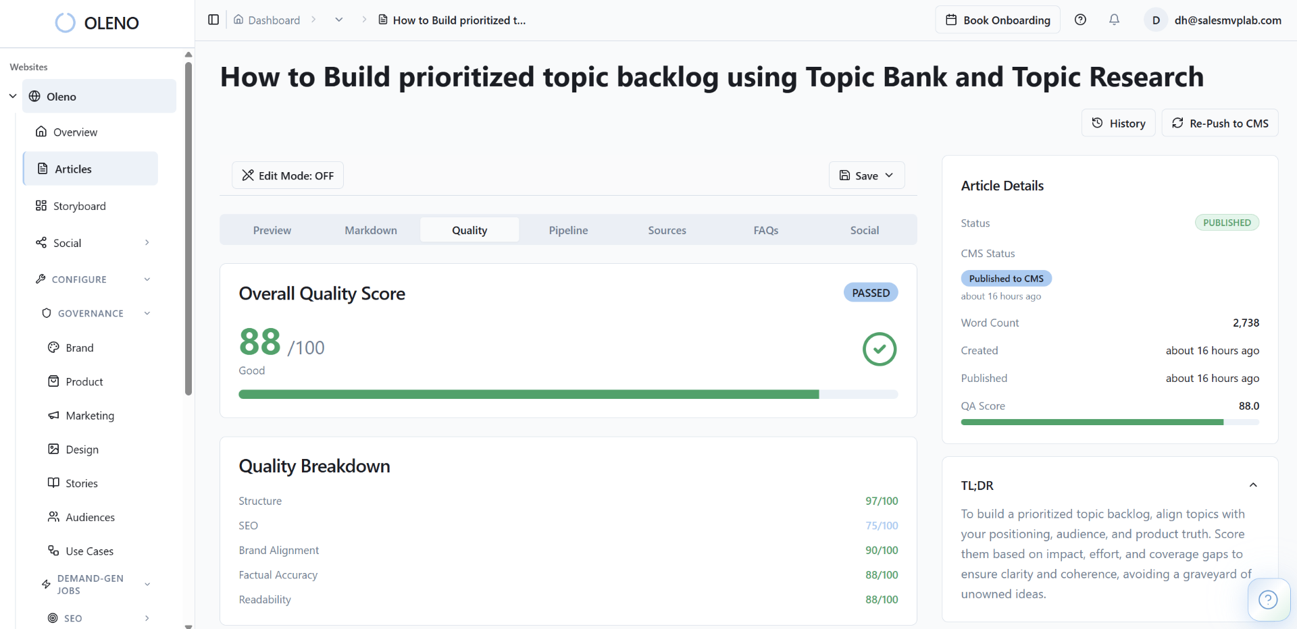Click the notification bell icon

(1114, 20)
